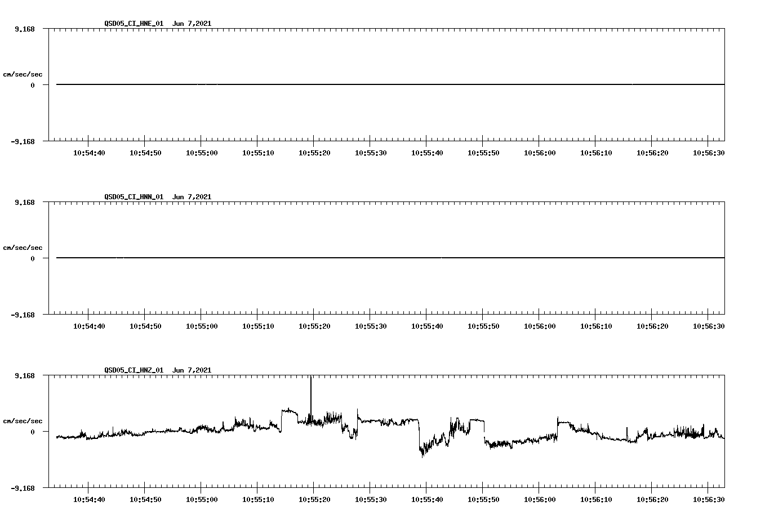765x520 pixels.
Task: Click 10:56:20 time label under HNN plot
Action: (x=652, y=326)
